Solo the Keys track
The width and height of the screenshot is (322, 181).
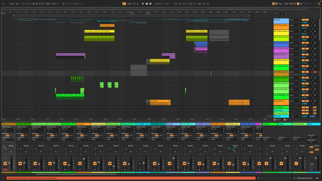click(311, 20)
